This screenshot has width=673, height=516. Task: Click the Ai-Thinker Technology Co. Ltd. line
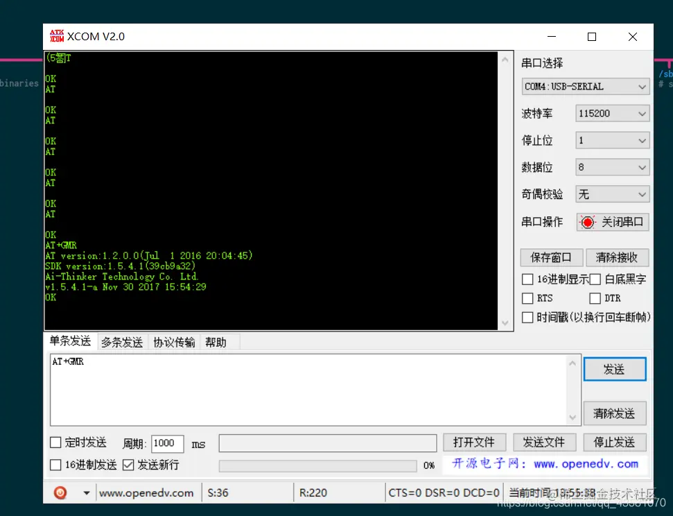pyautogui.click(x=122, y=277)
